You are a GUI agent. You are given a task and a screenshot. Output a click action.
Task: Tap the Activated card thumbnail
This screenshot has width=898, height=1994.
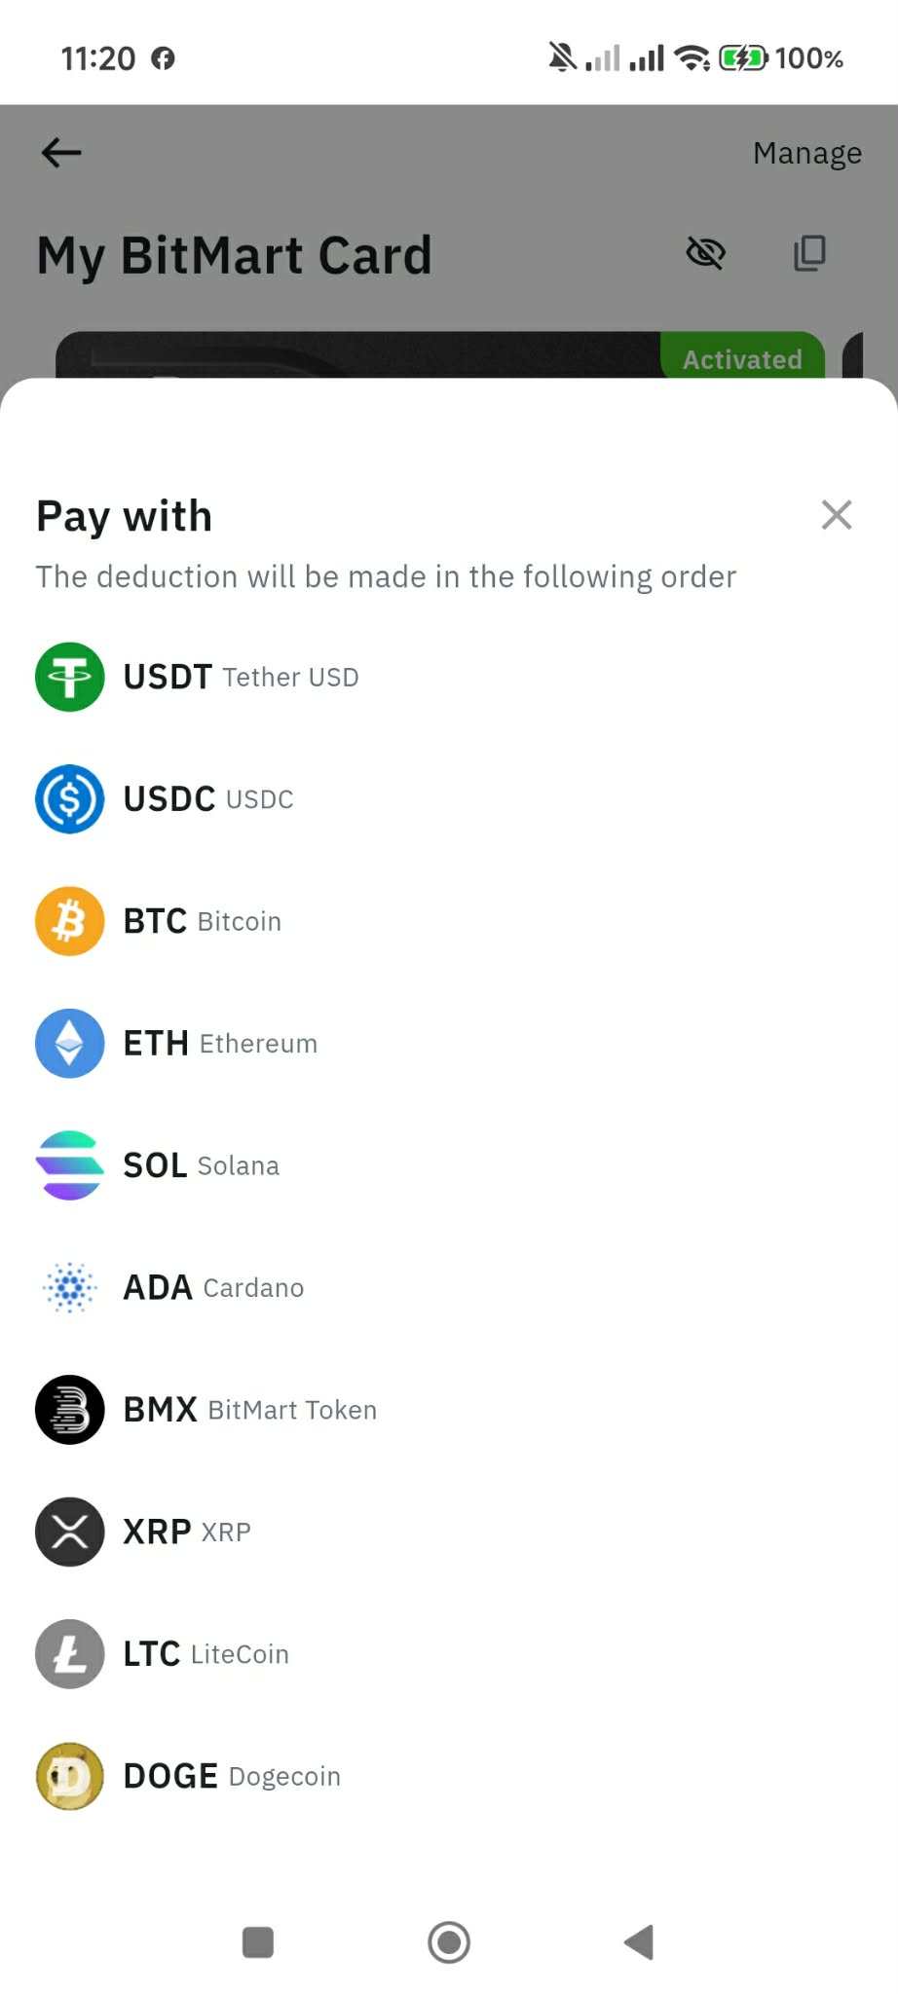tap(438, 356)
